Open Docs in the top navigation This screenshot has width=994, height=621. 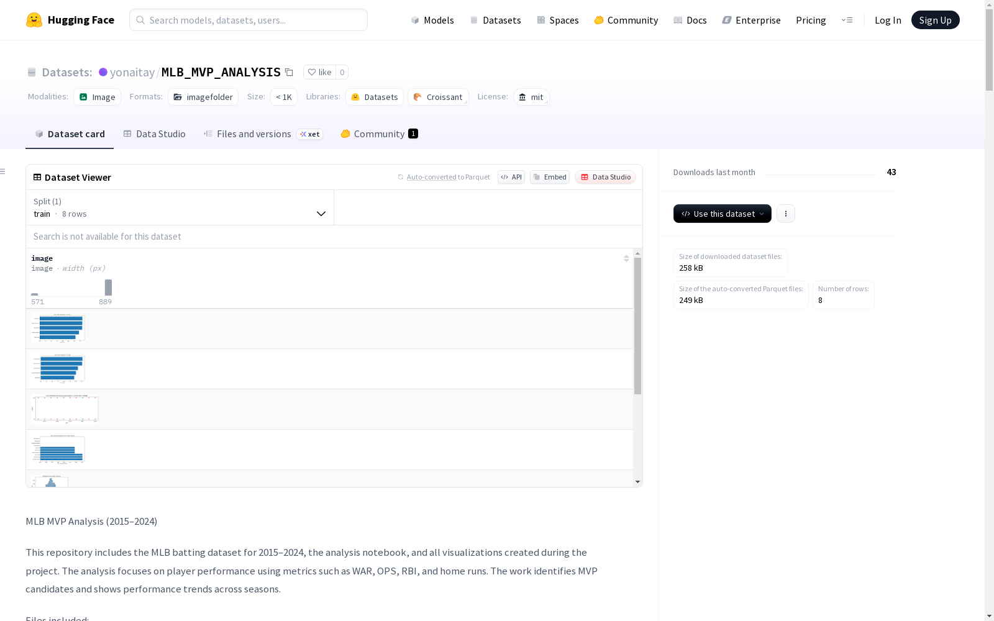click(x=690, y=20)
